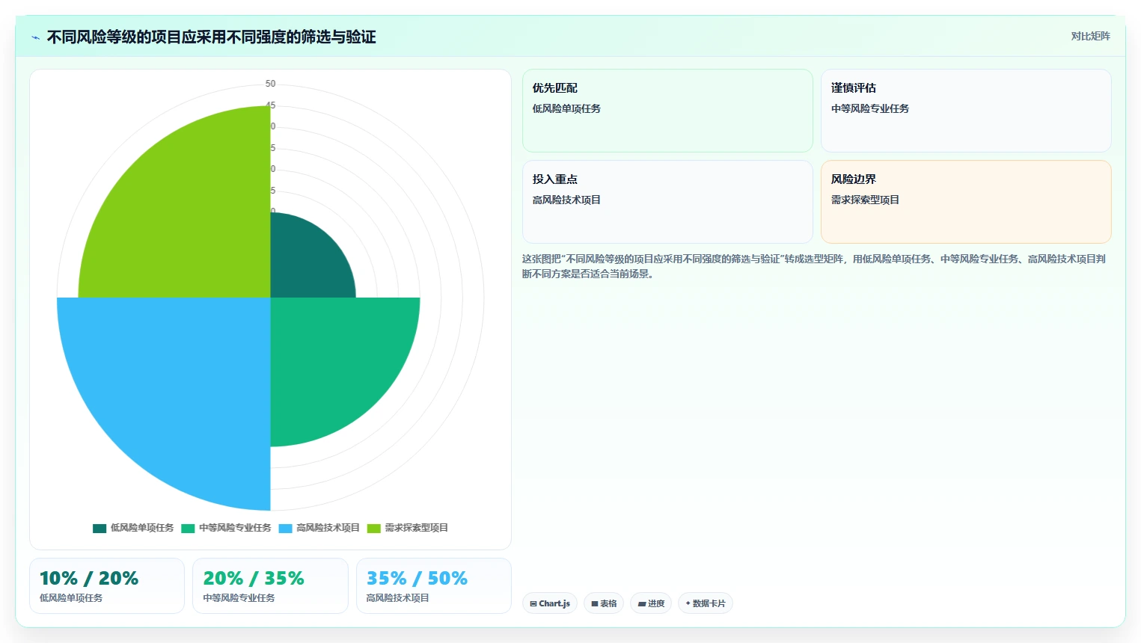Click the lightning icon beside the title
The height and width of the screenshot is (643, 1141).
pos(35,37)
